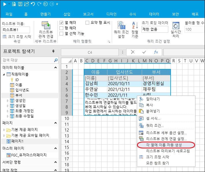Click the 리스트뷰 이름 text field
The width and height of the screenshot is (205, 172).
[x=16, y=29]
